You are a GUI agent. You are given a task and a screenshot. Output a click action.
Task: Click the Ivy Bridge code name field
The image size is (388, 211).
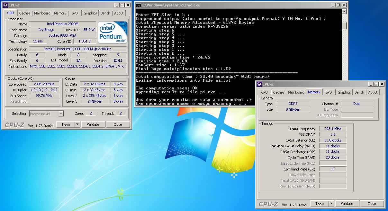[x=46, y=30]
